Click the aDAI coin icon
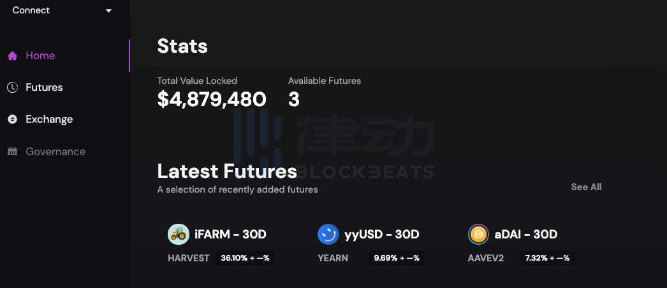667x288 pixels. 478,234
